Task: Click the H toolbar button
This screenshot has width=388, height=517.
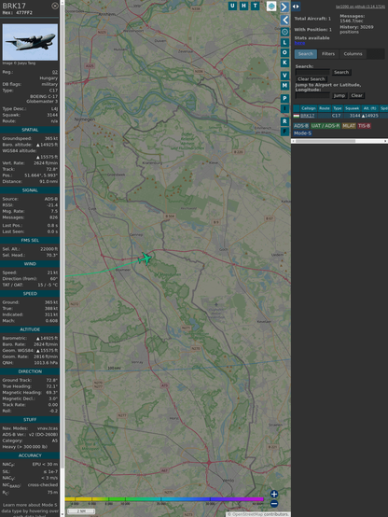Action: pos(243,6)
